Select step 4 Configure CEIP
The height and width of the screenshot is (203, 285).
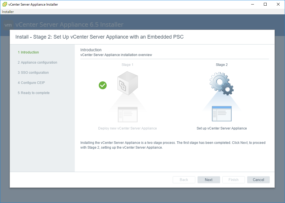pos(31,83)
